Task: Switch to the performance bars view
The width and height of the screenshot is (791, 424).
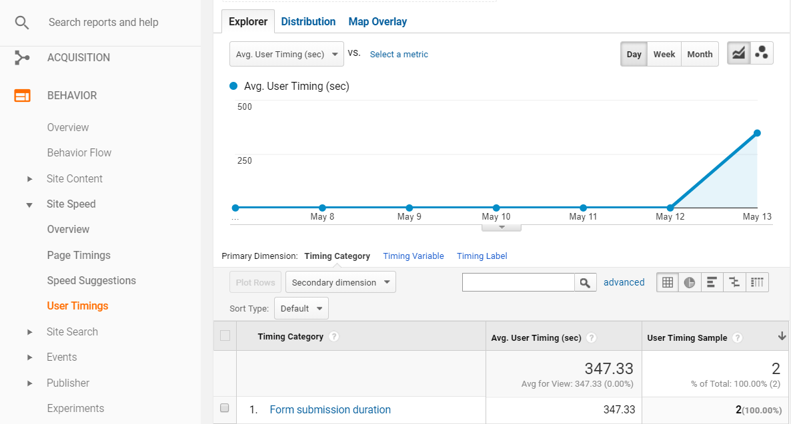Action: coord(712,282)
